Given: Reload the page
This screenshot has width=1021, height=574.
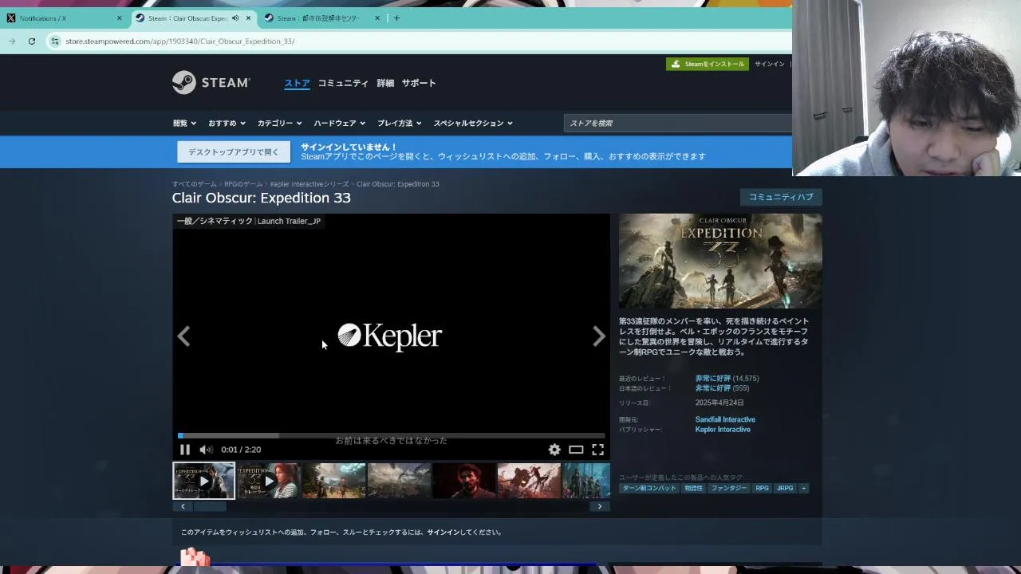Looking at the screenshot, I should click(x=32, y=41).
